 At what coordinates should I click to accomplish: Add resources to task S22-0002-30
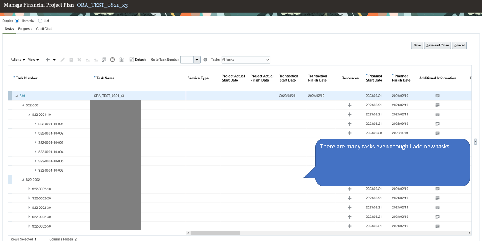click(350, 208)
